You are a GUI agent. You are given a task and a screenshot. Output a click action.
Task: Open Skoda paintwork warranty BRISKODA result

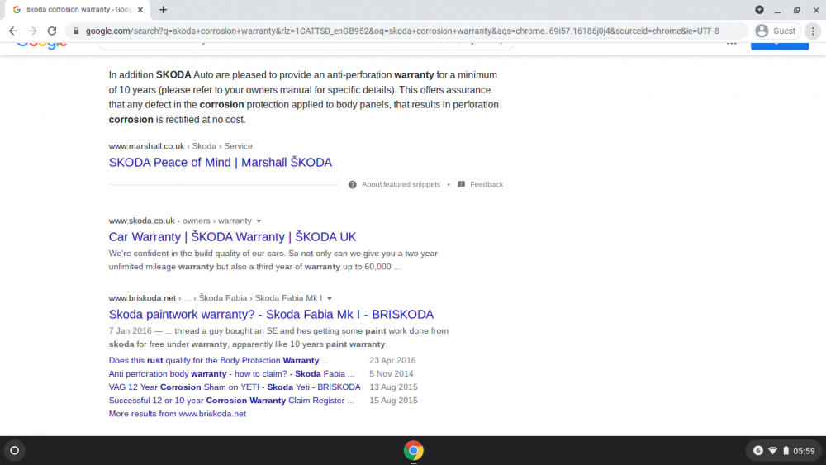pos(271,315)
